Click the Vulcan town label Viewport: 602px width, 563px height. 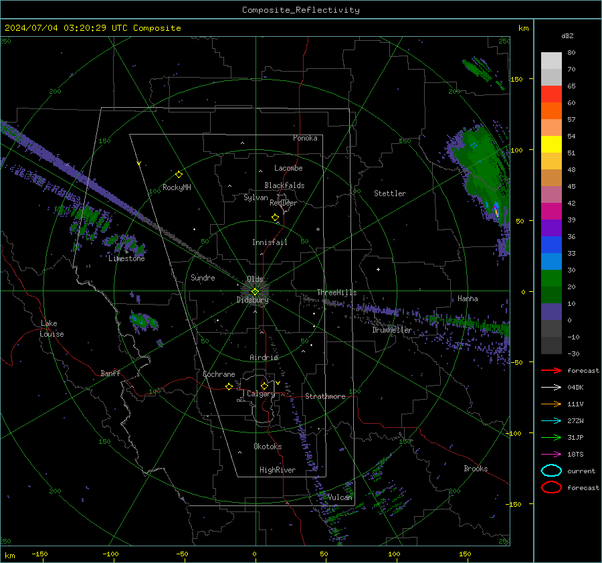[x=340, y=497]
